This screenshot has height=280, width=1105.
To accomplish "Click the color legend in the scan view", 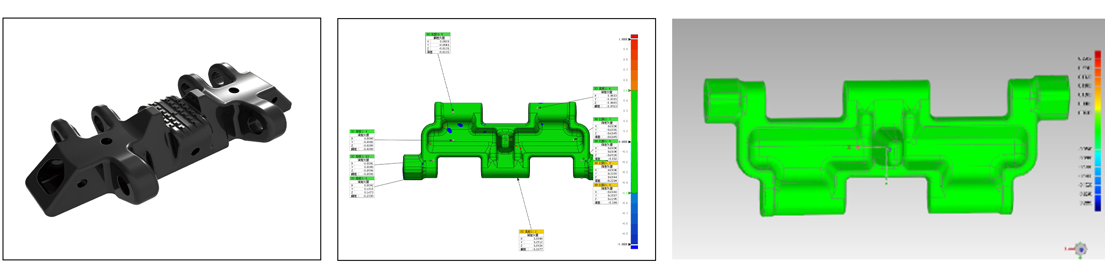I will 1097,131.
